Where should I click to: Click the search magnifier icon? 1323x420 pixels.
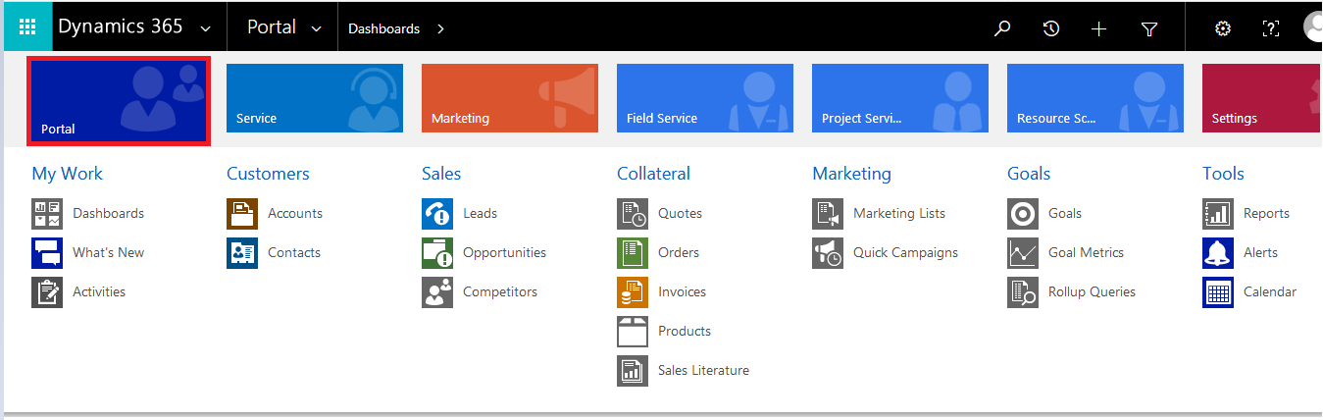click(1002, 28)
